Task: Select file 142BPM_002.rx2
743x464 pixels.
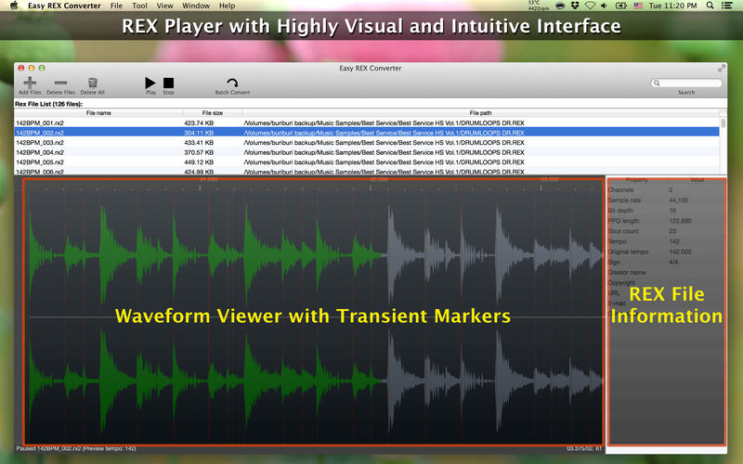Action: click(x=40, y=133)
